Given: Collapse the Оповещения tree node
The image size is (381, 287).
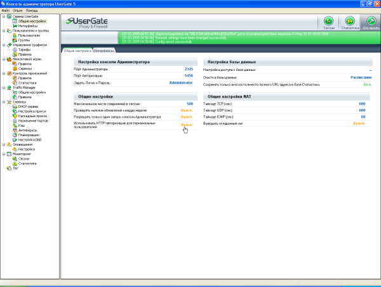Looking at the screenshot, I should (x=4, y=144).
